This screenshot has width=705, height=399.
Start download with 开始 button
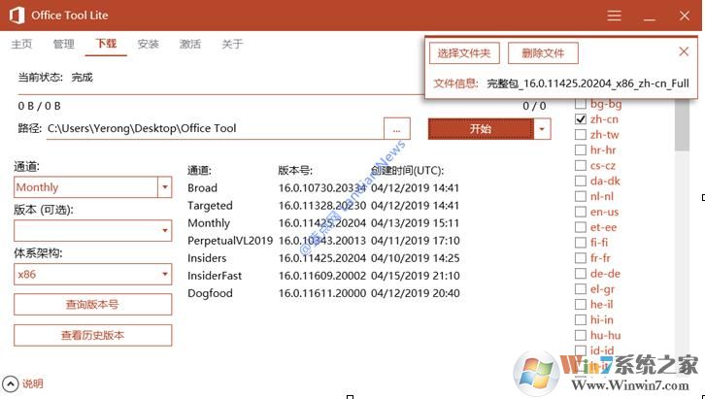481,129
